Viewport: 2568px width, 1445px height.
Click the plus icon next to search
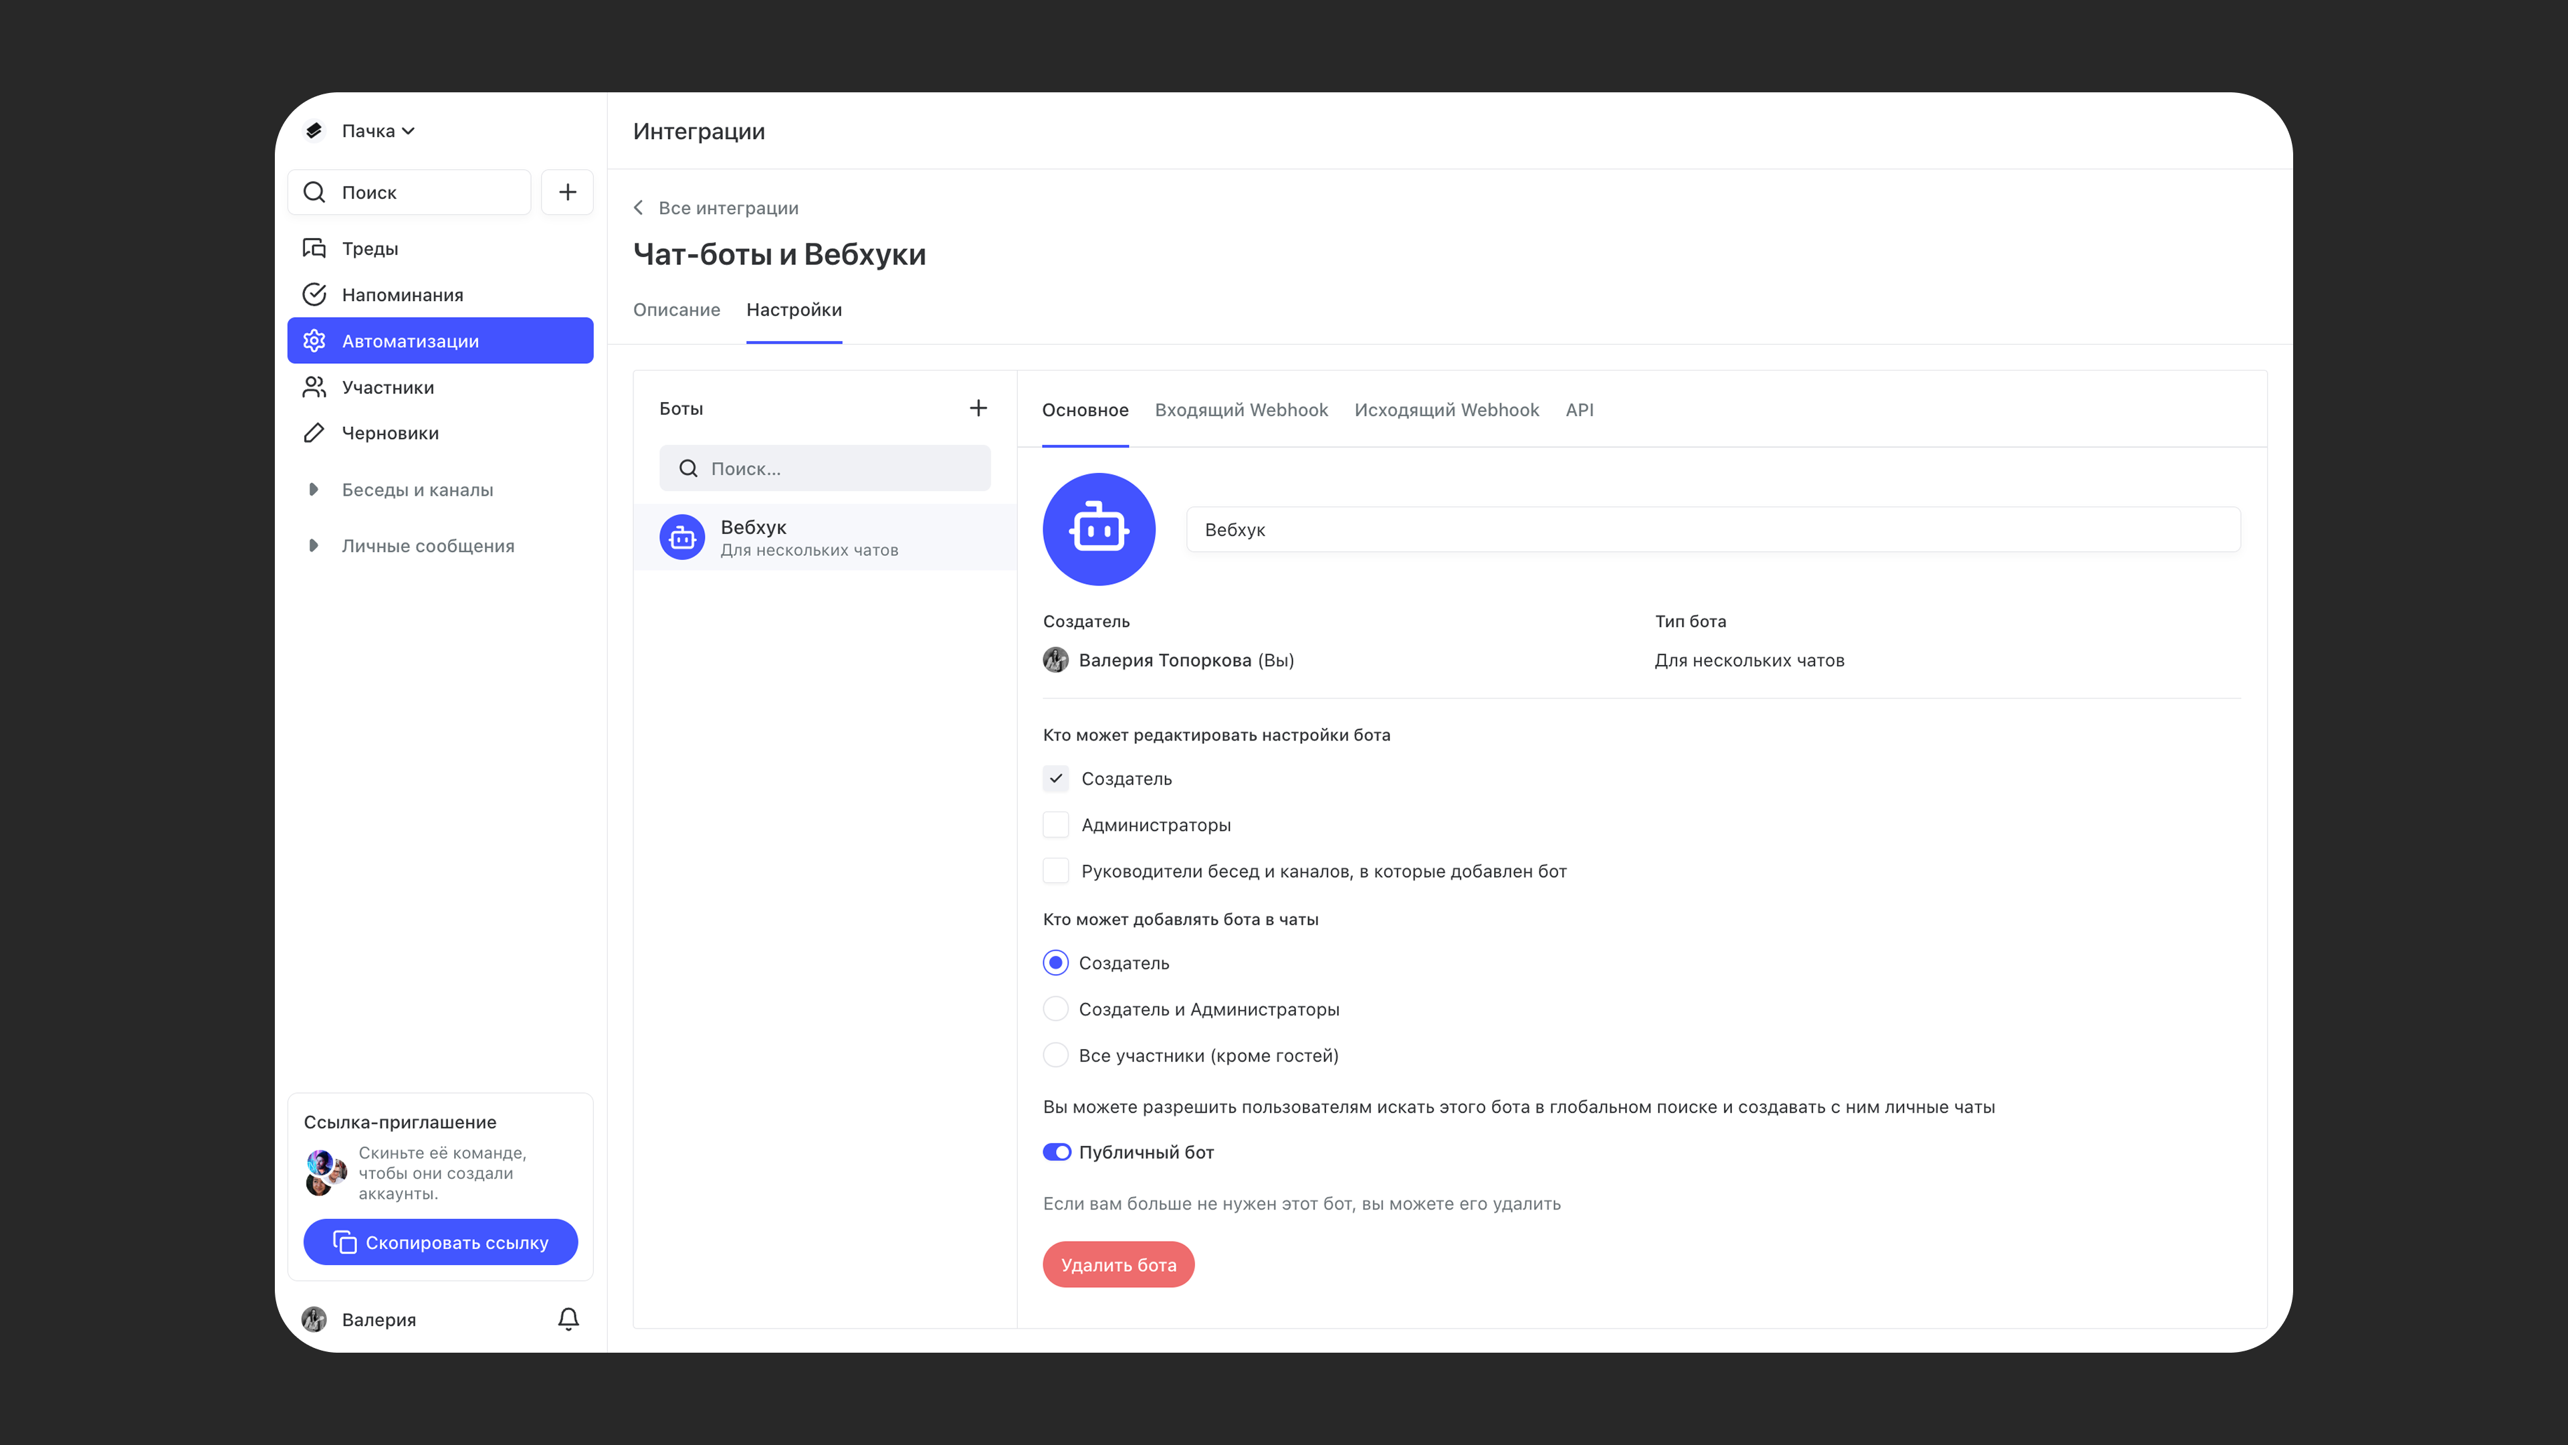(x=567, y=193)
